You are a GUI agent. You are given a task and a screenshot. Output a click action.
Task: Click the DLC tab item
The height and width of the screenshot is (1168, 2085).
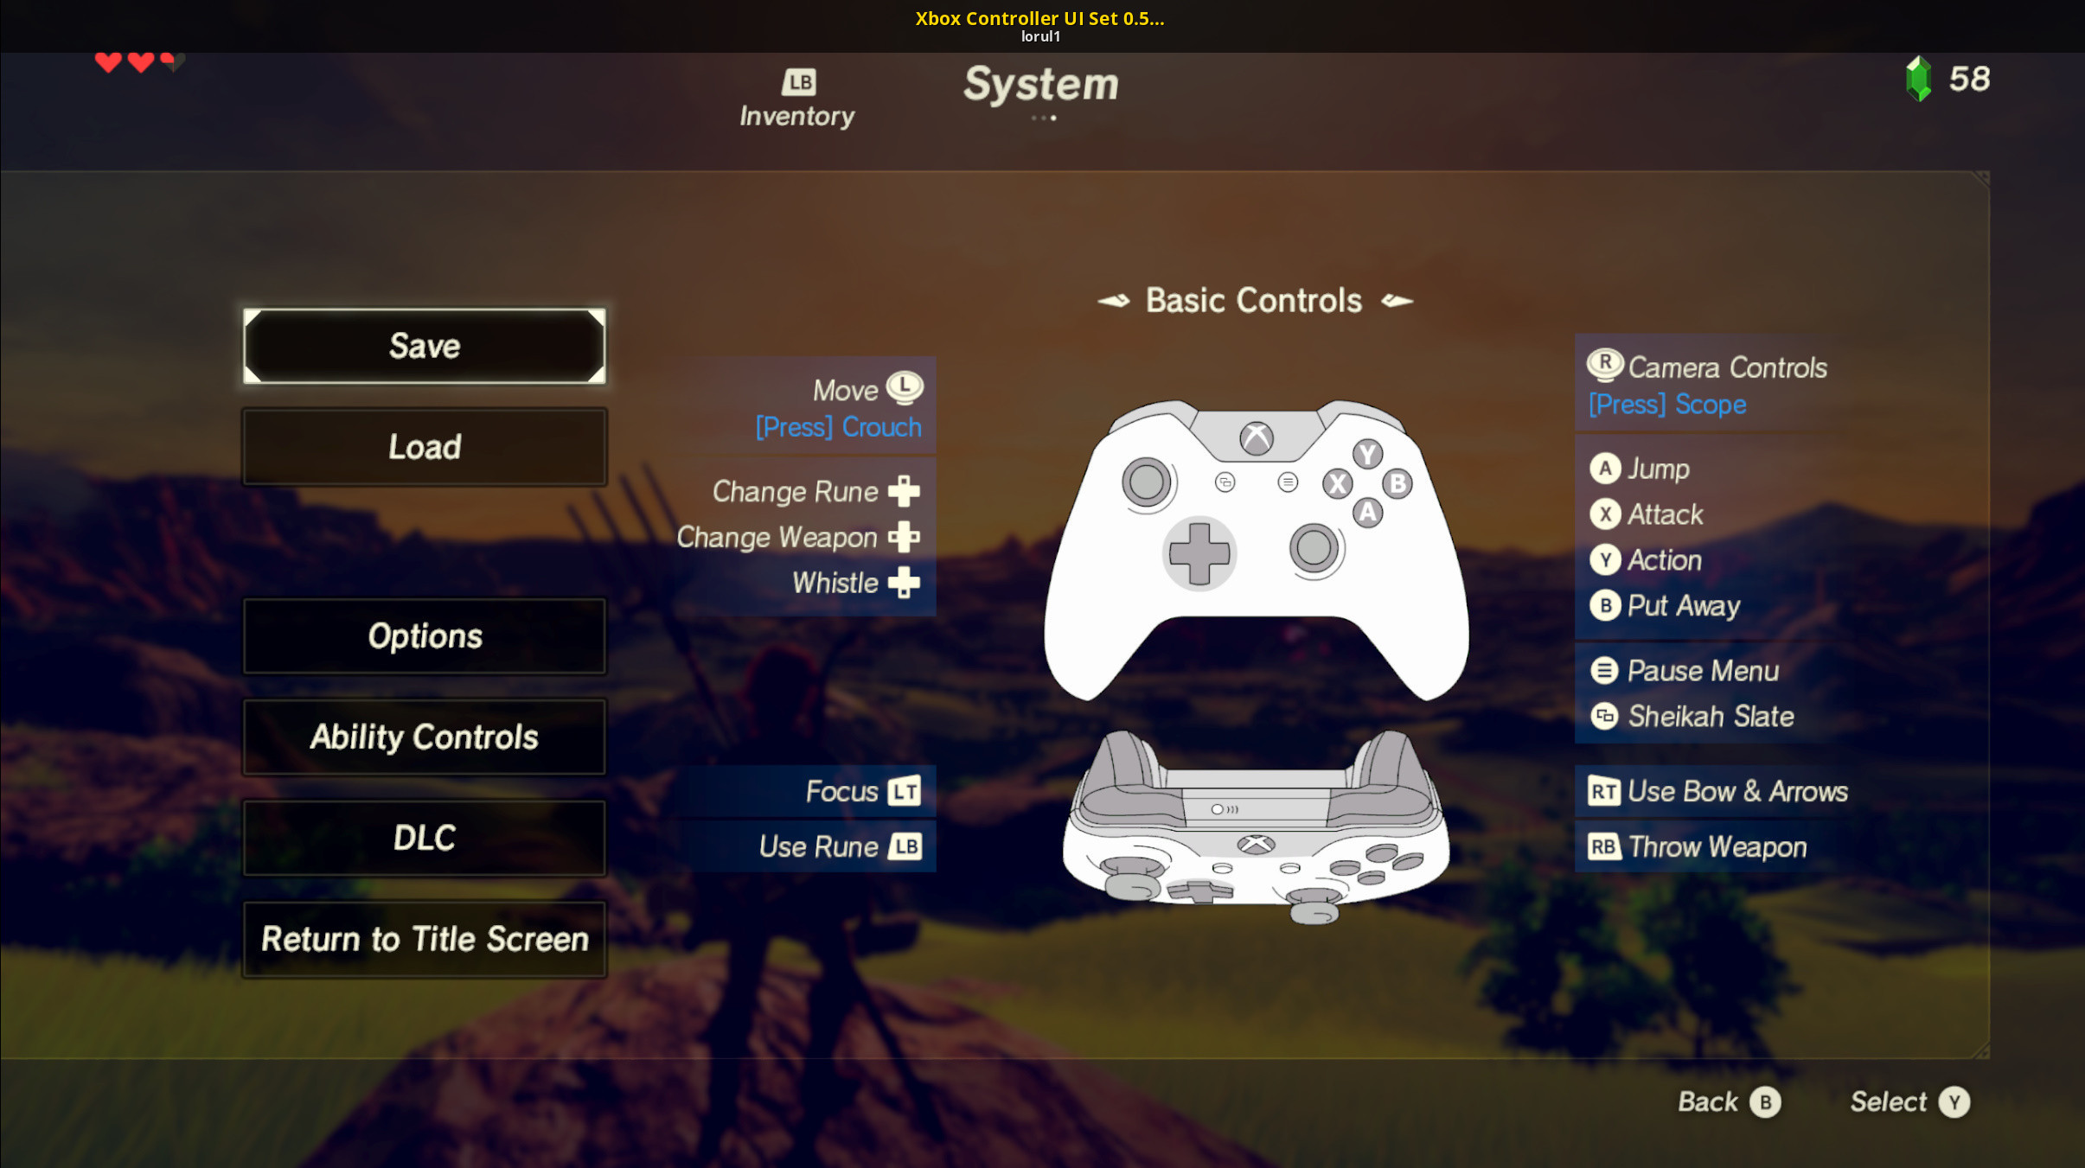pyautogui.click(x=424, y=838)
